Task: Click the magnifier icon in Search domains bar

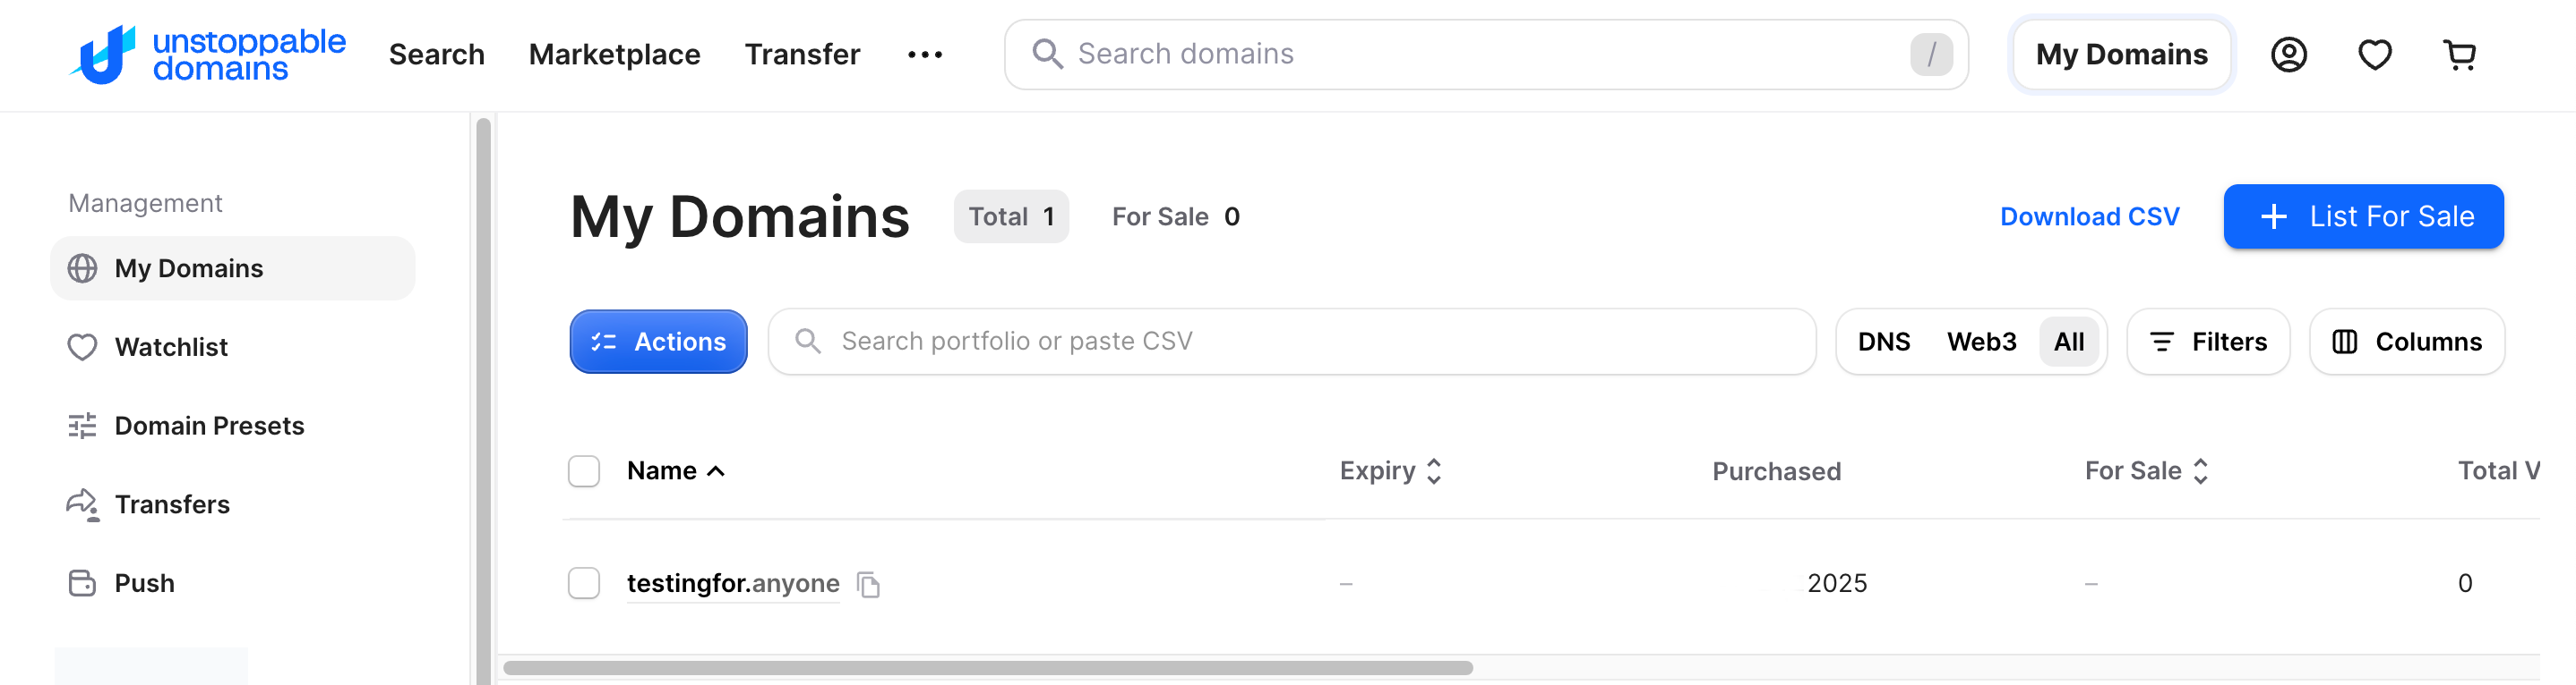Action: point(1046,54)
